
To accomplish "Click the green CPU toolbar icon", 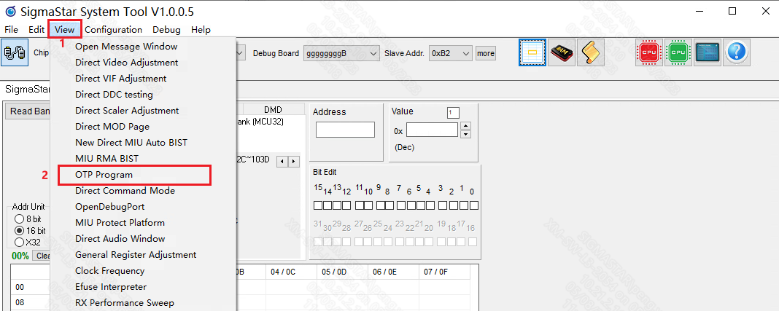I will (678, 52).
